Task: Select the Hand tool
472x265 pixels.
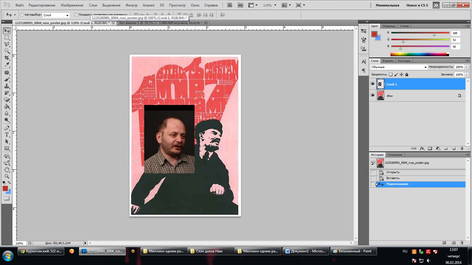Action: 7,170
